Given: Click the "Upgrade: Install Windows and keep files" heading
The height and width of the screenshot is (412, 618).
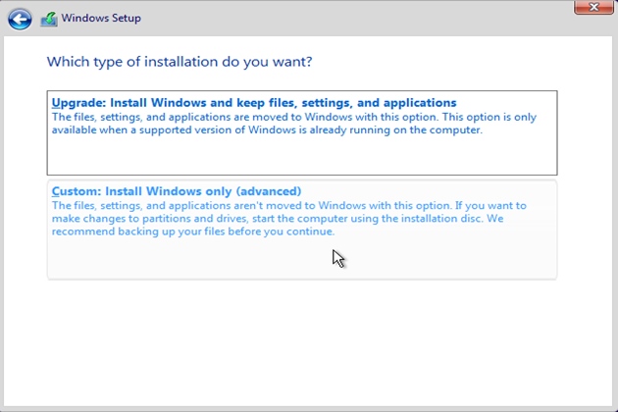Looking at the screenshot, I should click(254, 103).
